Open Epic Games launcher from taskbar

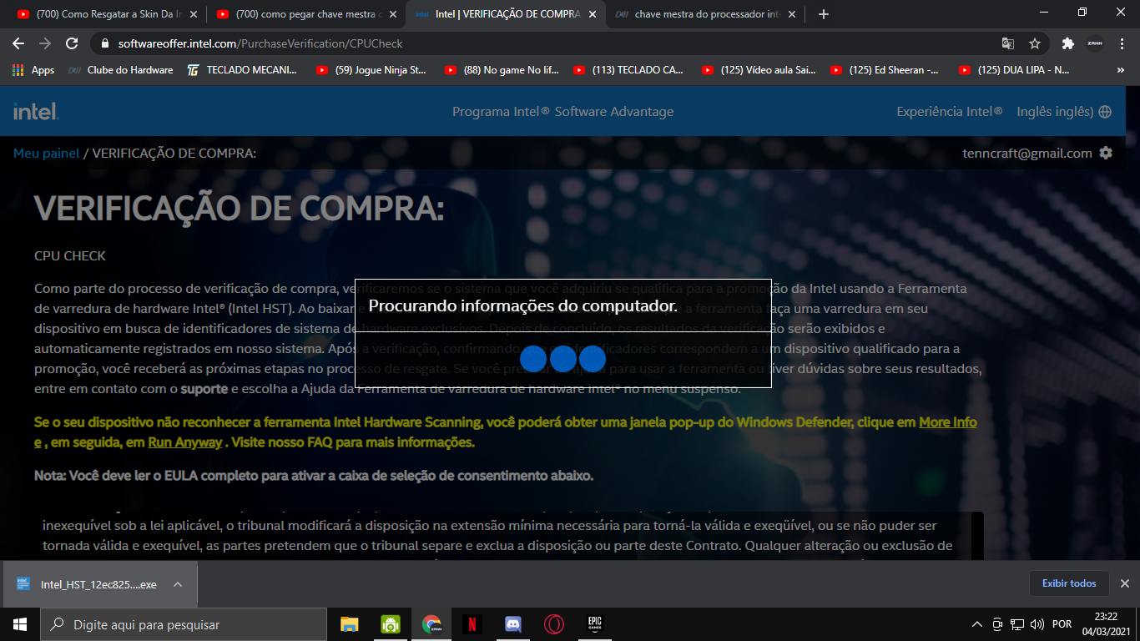[594, 624]
